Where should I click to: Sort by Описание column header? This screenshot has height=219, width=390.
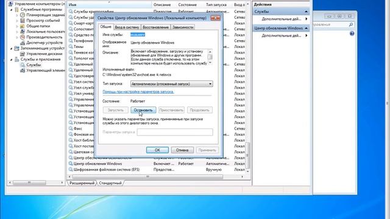(164, 5)
